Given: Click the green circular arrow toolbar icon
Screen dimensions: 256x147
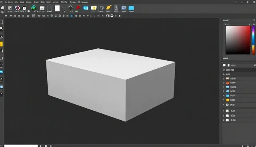Looking at the screenshot, I should tap(33, 8).
